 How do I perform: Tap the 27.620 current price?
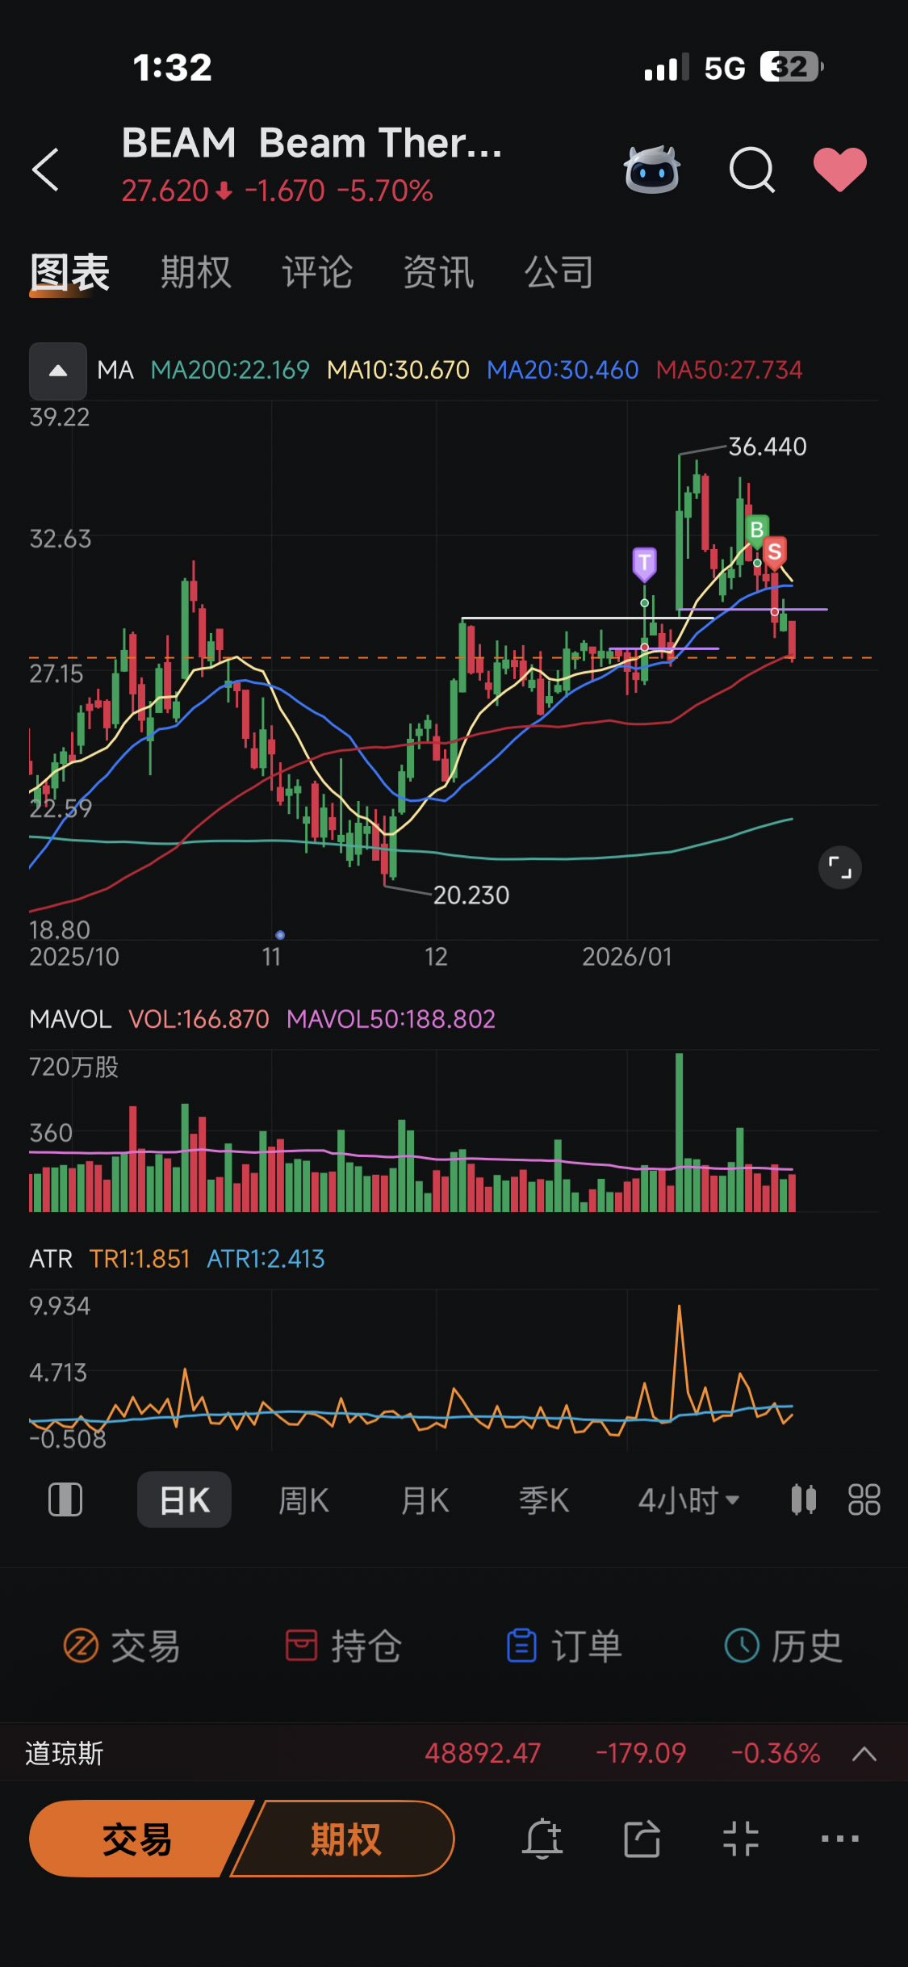pyautogui.click(x=165, y=191)
